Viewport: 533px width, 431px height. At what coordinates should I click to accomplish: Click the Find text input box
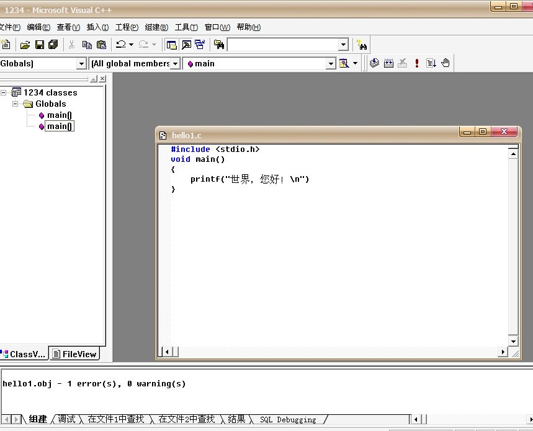click(283, 45)
